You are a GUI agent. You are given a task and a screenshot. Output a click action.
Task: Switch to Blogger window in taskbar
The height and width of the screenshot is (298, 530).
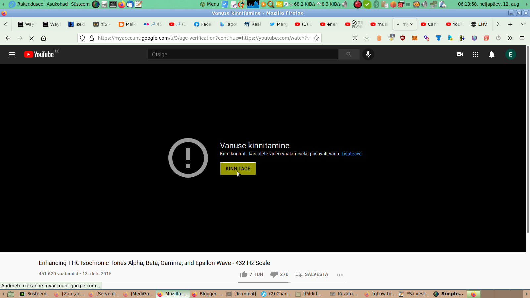(207, 294)
